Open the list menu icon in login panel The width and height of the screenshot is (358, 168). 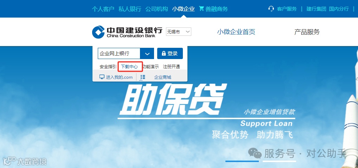pos(143,77)
